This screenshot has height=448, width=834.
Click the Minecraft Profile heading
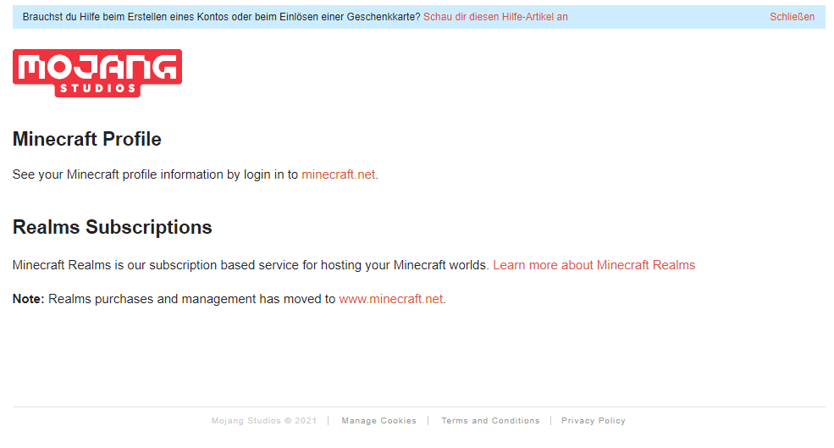[x=86, y=139]
